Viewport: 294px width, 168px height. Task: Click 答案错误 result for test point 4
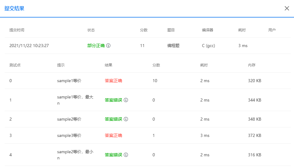pyautogui.click(x=114, y=155)
